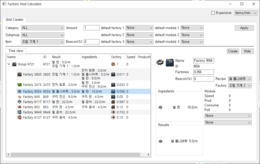Image resolution: width=260 pixels, height=164 pixels.
Task: Enable the Expensive checkbox
Action: pyautogui.click(x=213, y=13)
